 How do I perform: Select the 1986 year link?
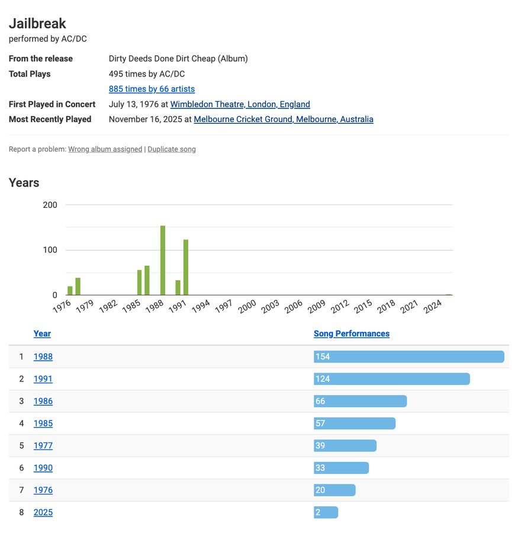coord(43,401)
